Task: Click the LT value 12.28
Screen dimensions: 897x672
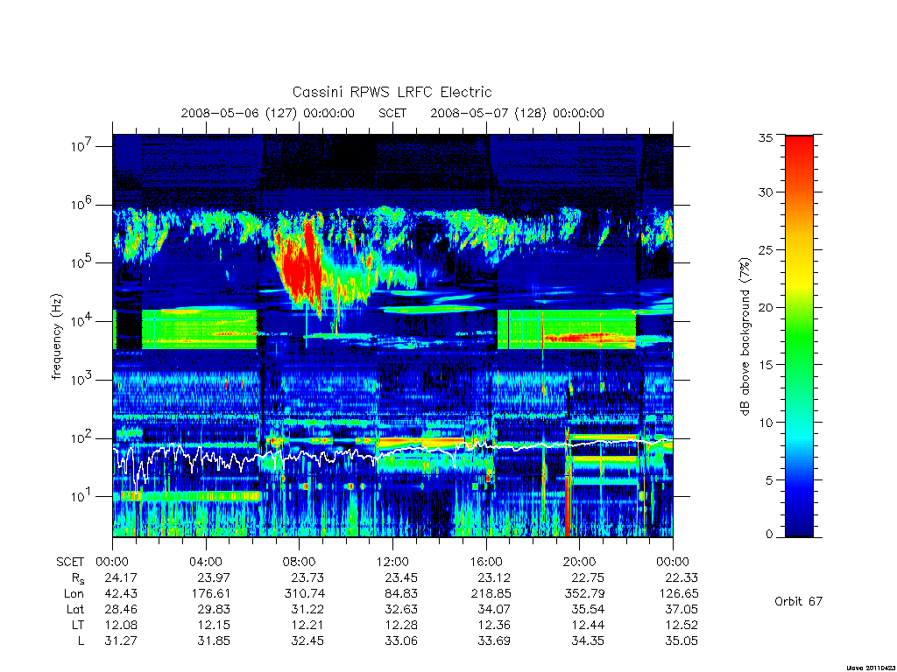Action: point(401,625)
